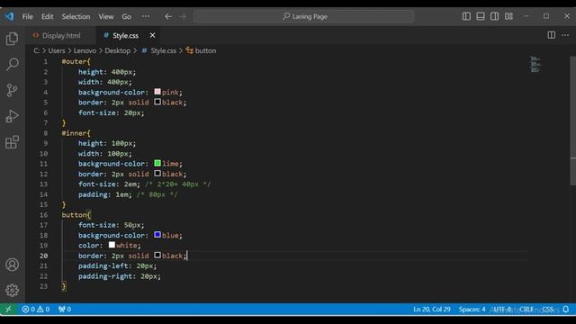Change language mode via CSS indicator
The width and height of the screenshot is (576, 324).
coord(548,310)
